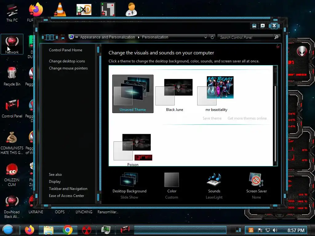Click the 8:57 PM clock

(x=296, y=230)
